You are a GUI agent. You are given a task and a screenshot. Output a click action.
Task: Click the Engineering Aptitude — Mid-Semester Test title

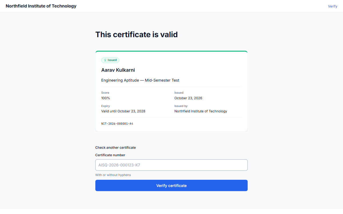tap(140, 80)
